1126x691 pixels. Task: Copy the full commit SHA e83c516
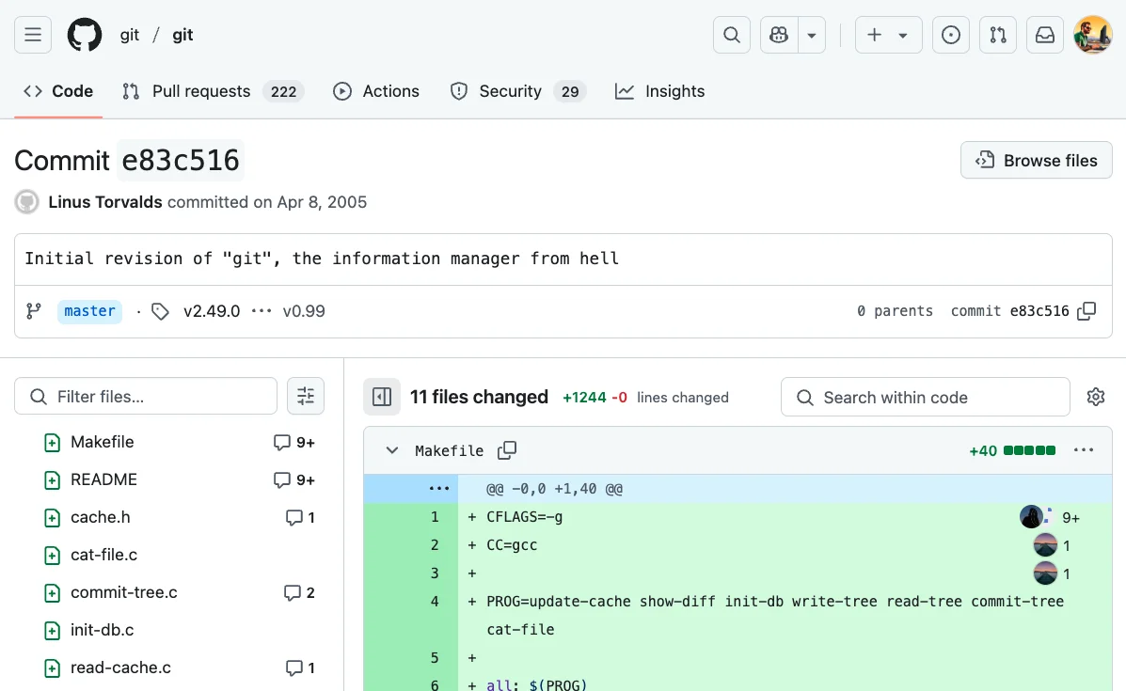pyautogui.click(x=1087, y=310)
